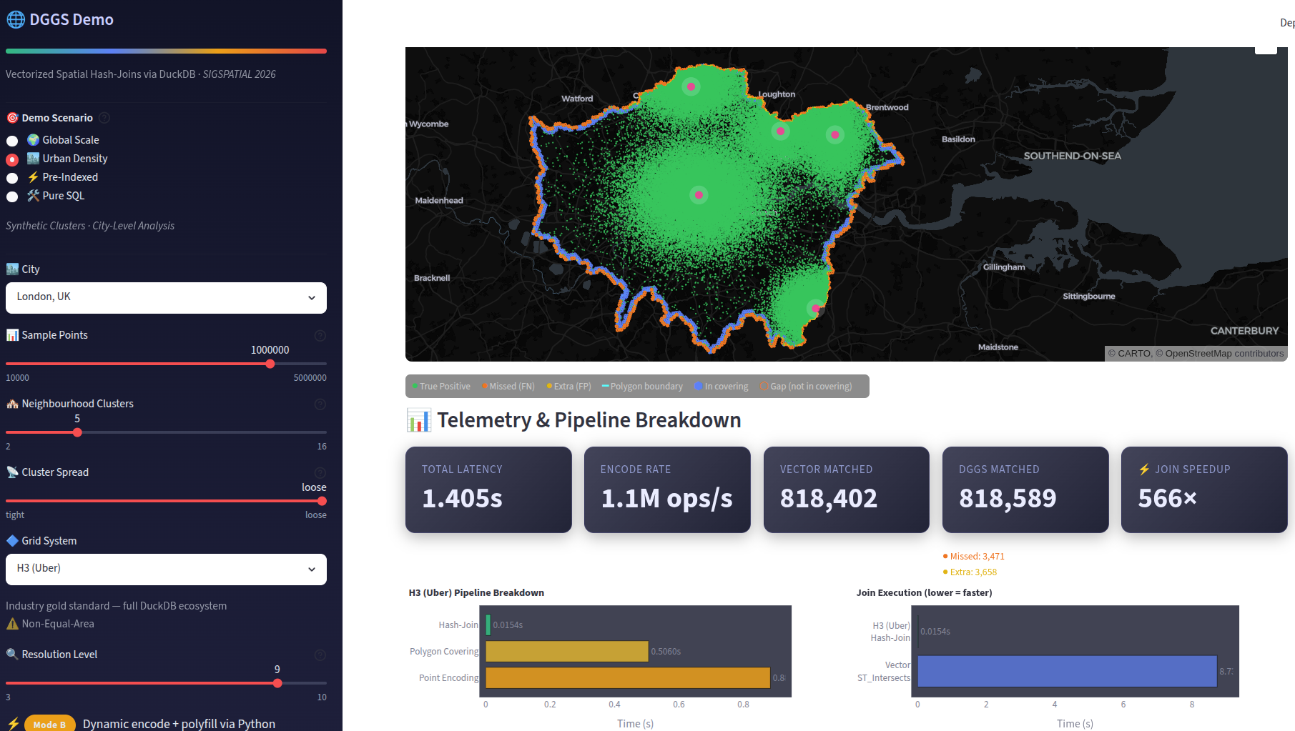Click the Missed: 3,471 label

[974, 557]
